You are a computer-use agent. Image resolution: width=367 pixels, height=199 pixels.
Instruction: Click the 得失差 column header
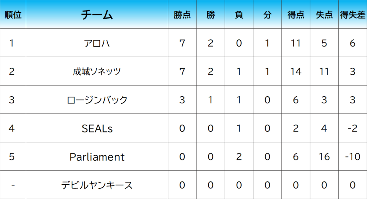353,15
